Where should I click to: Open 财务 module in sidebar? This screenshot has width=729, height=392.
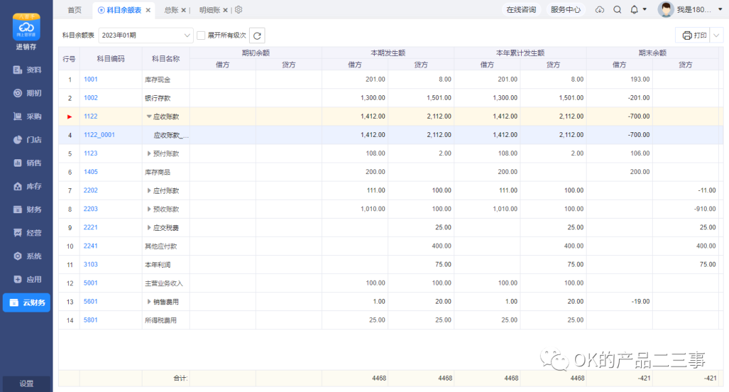point(27,209)
